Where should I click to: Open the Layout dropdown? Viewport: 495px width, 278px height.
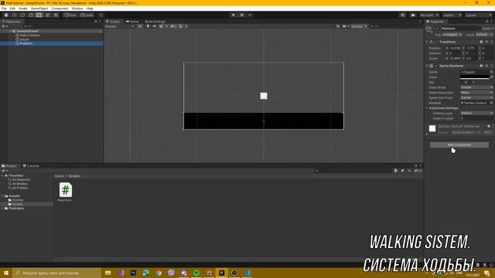[478, 15]
